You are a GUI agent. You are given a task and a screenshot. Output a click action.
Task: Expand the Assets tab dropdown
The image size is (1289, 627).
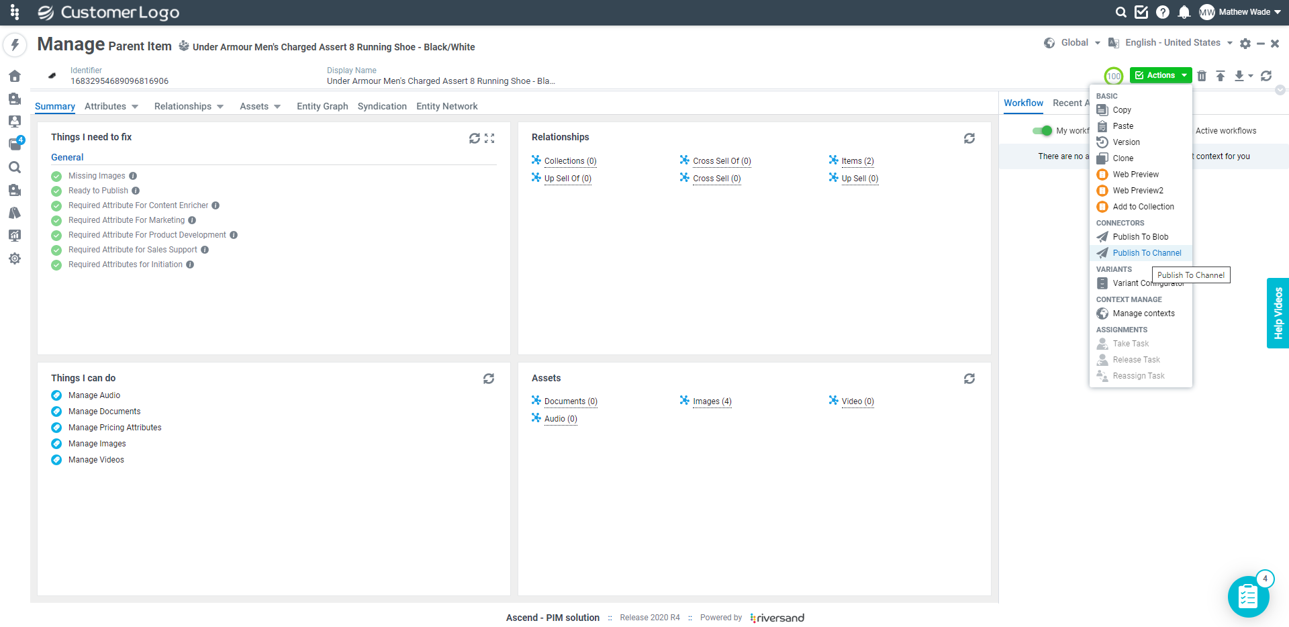(277, 107)
